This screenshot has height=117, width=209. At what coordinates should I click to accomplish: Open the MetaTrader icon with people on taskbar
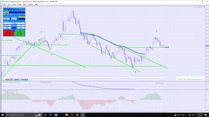(77, 115)
